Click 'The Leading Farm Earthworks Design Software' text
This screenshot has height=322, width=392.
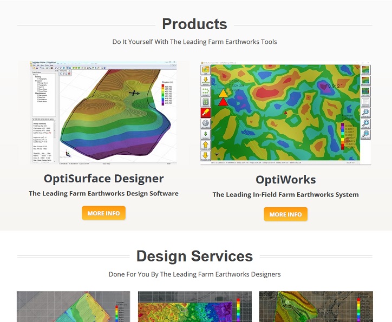coord(103,193)
